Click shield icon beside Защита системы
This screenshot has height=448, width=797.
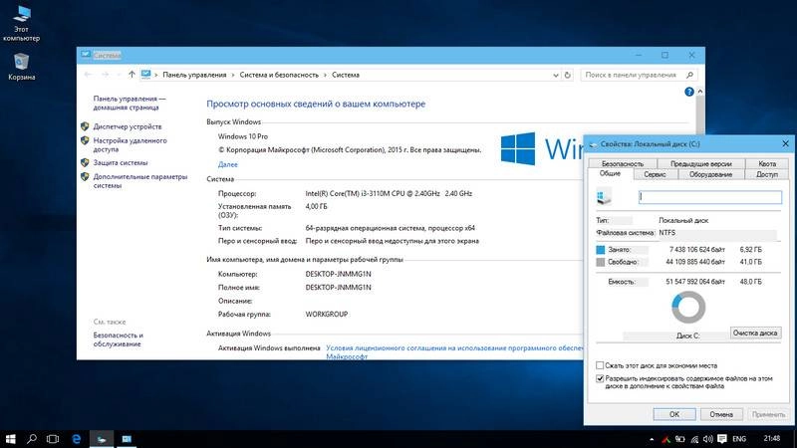click(x=85, y=162)
